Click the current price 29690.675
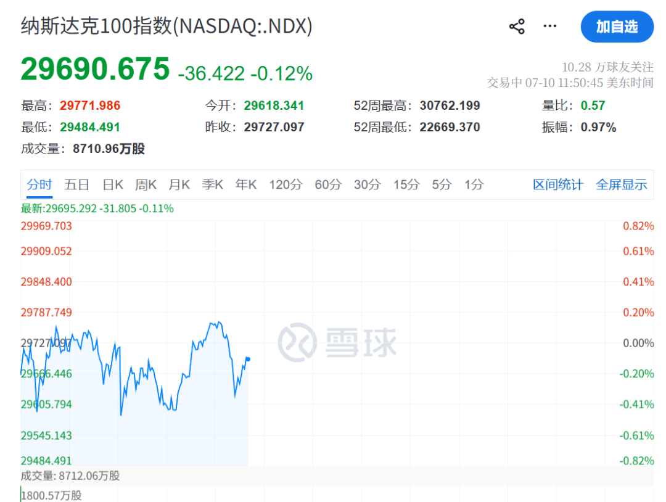The height and width of the screenshot is (502, 666). coord(95,69)
